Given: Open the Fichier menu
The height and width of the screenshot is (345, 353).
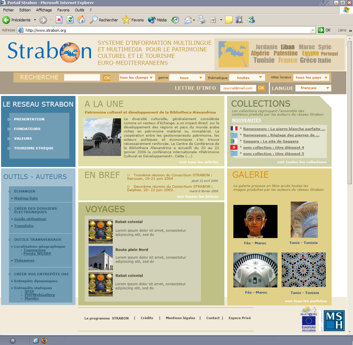Looking at the screenshot, I should [8, 10].
